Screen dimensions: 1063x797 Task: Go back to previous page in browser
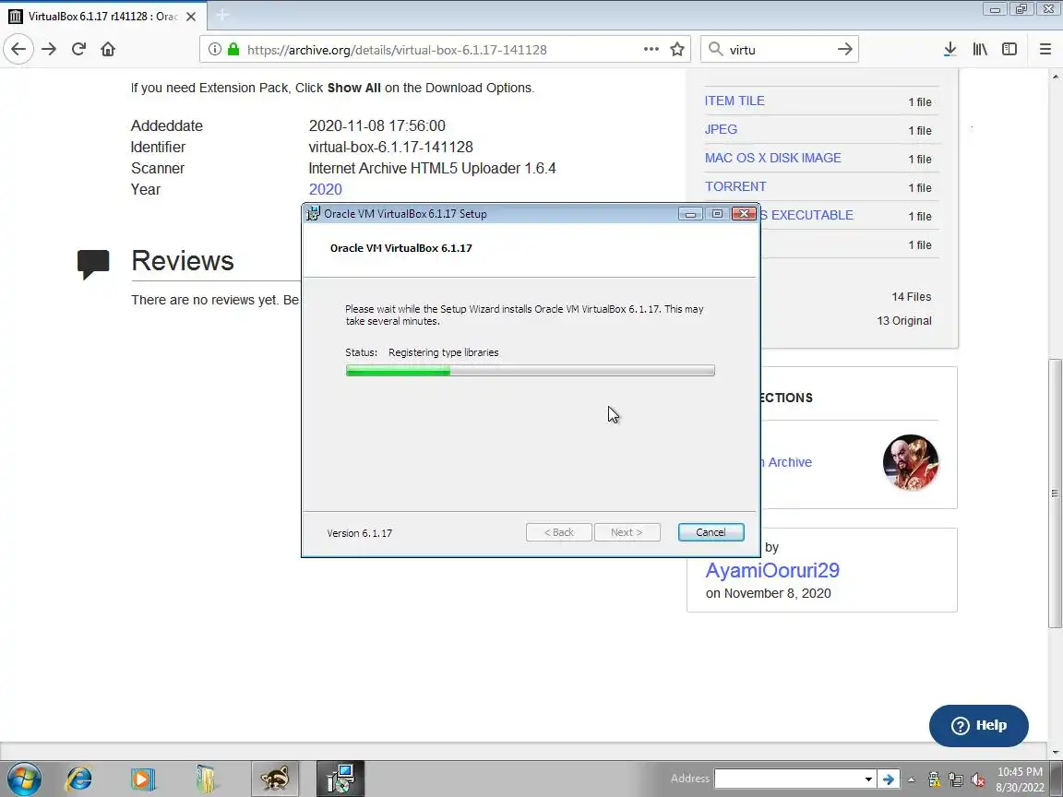[x=18, y=49]
